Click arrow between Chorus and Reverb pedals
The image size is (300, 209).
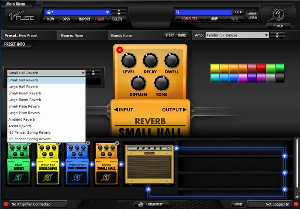click(92, 164)
